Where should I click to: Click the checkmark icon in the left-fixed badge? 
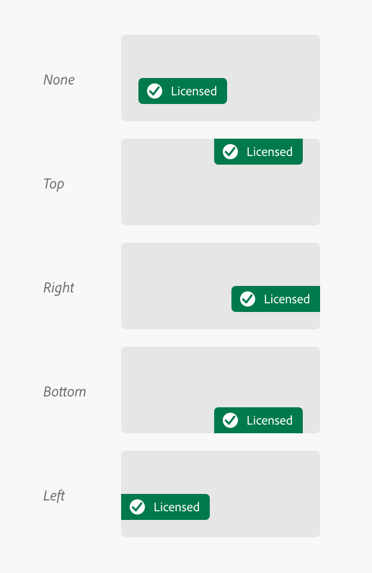click(137, 507)
